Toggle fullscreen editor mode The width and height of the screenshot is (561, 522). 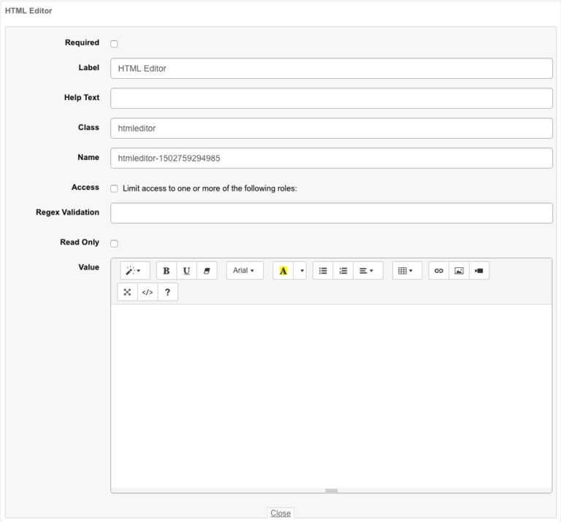tap(127, 292)
